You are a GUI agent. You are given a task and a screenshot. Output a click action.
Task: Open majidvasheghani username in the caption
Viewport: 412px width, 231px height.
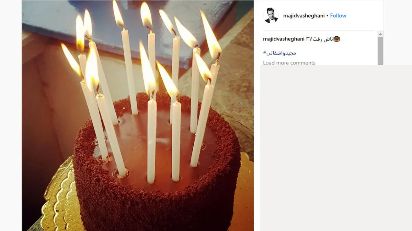(x=284, y=39)
